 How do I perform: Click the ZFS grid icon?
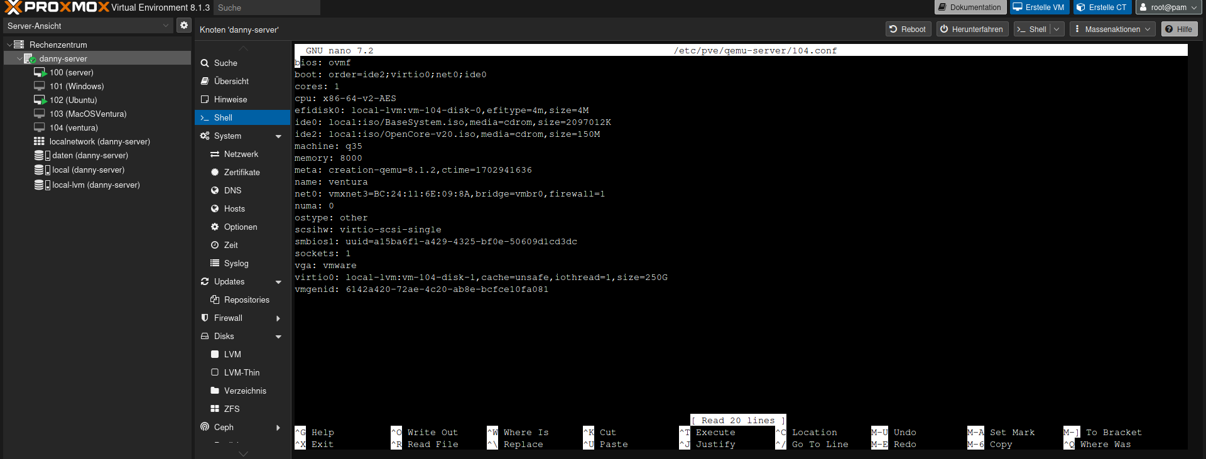pyautogui.click(x=215, y=409)
